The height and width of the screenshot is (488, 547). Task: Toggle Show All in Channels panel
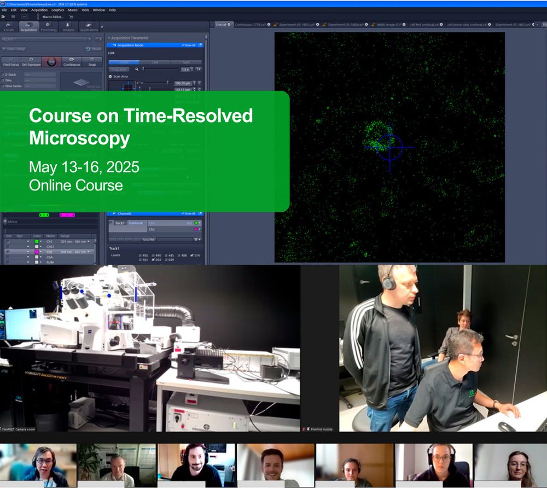pyautogui.click(x=189, y=213)
